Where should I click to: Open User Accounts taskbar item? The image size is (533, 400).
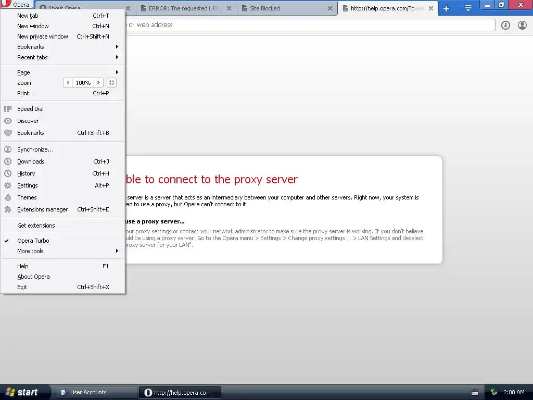click(96, 392)
